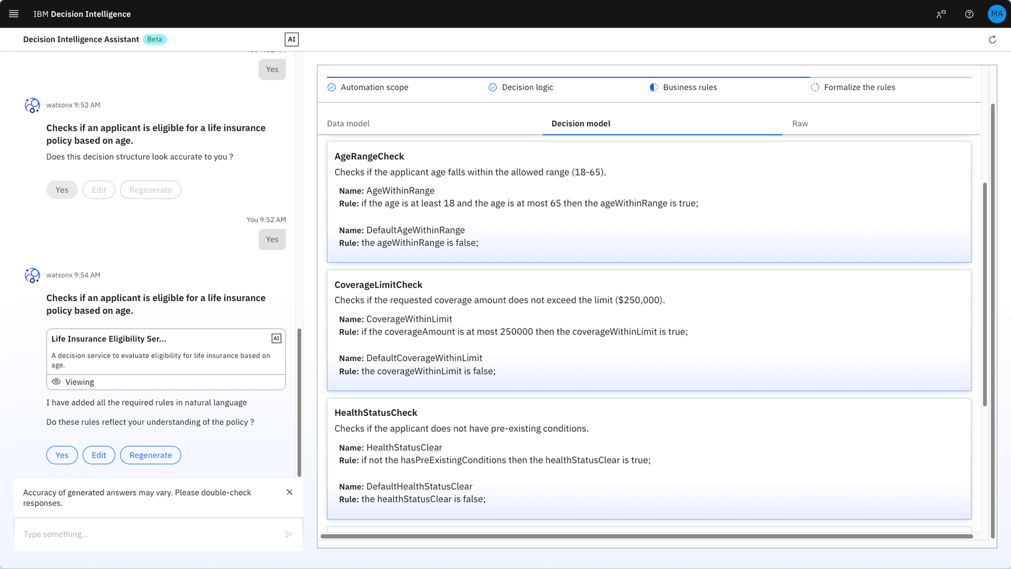Toggle the eye Viewing indicator on card

57,382
